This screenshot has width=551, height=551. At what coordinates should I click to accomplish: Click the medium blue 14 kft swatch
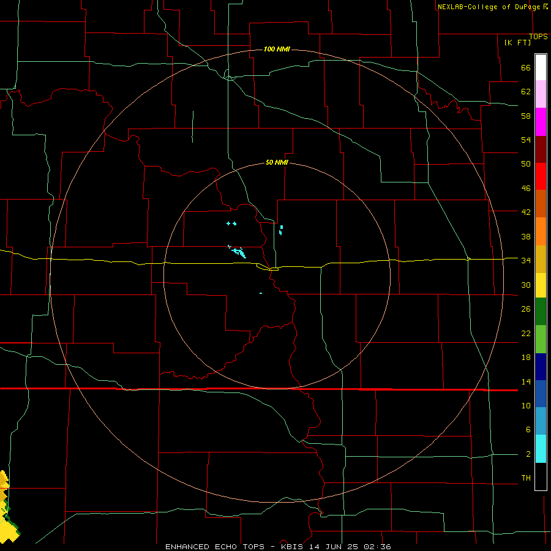coord(541,394)
